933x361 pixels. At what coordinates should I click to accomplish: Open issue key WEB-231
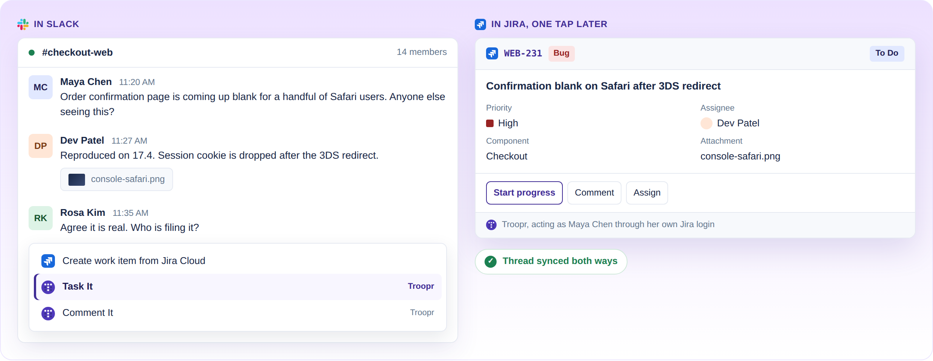coord(523,53)
